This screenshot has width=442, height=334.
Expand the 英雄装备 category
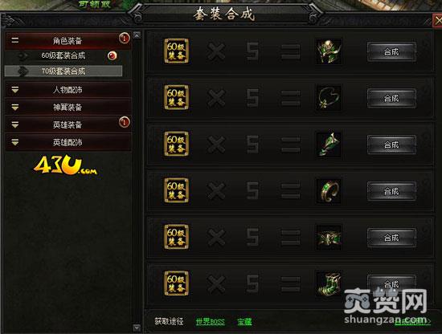coord(68,124)
